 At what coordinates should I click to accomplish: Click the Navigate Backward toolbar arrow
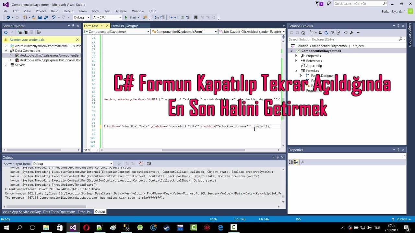point(8,17)
